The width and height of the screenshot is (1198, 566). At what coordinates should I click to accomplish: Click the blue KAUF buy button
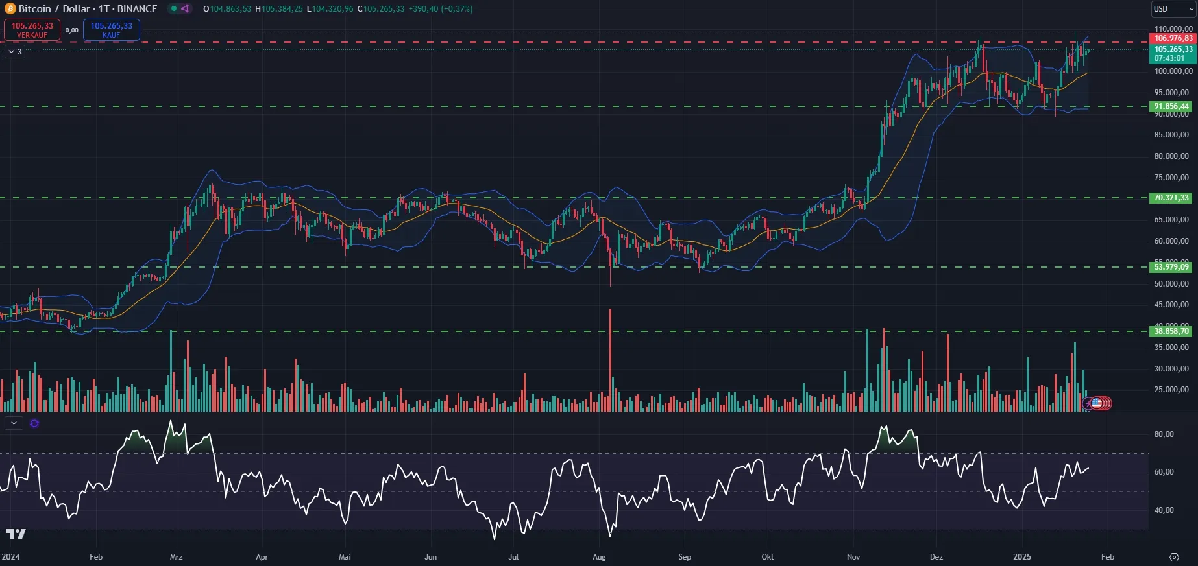tap(112, 30)
